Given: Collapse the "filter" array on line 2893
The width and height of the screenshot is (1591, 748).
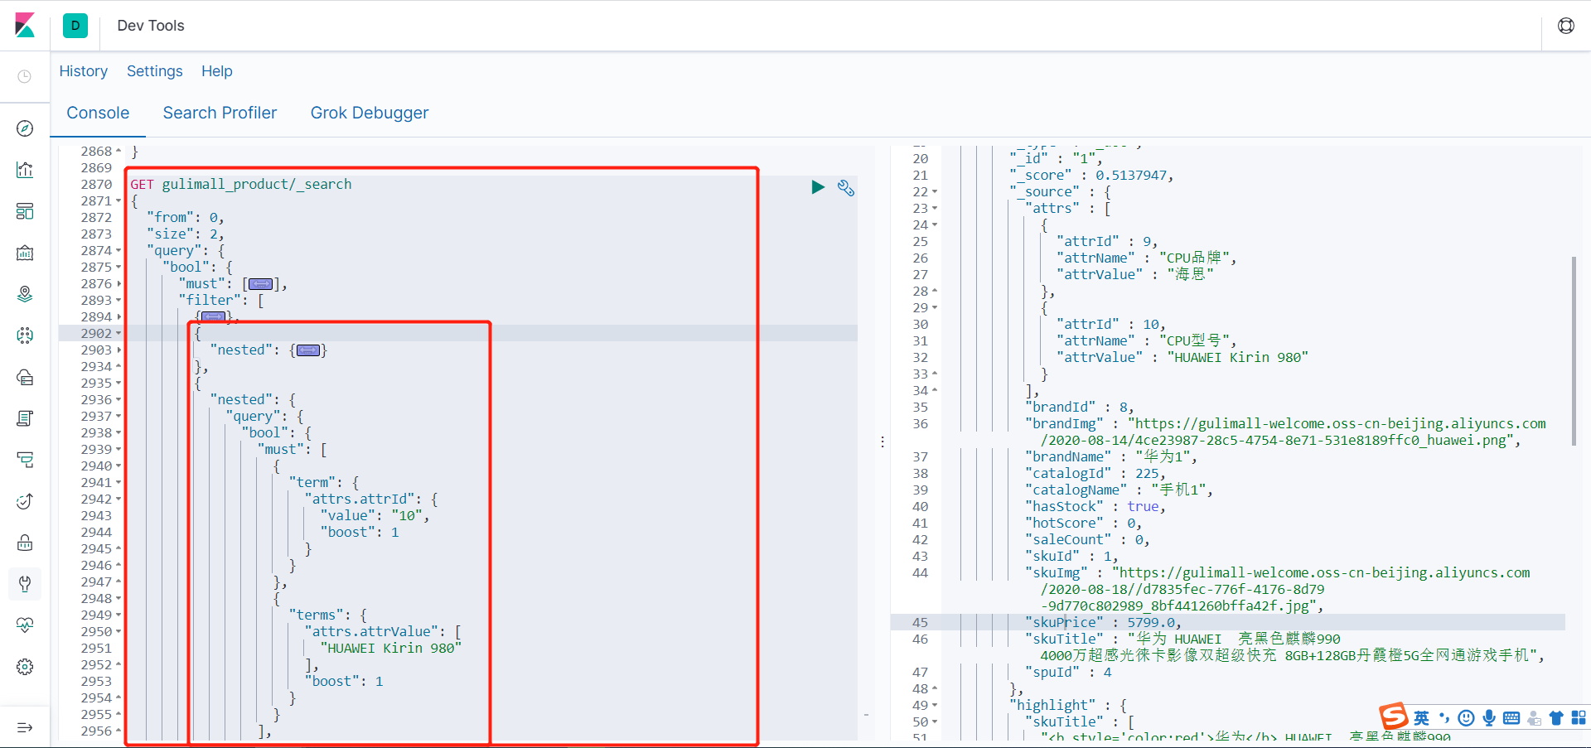Looking at the screenshot, I should coord(118,301).
